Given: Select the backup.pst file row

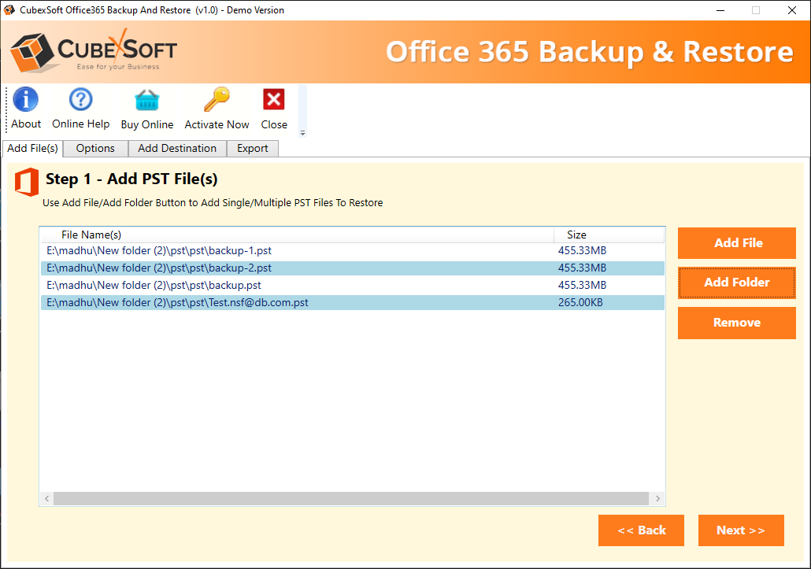Looking at the screenshot, I should tap(353, 285).
